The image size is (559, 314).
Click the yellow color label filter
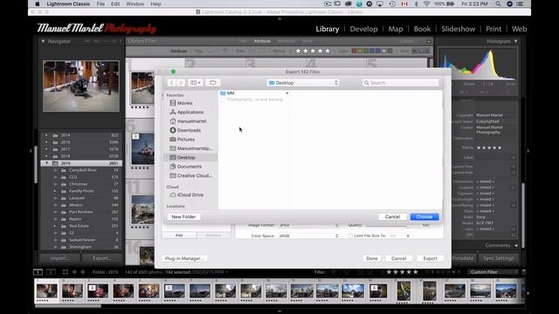click(x=360, y=51)
